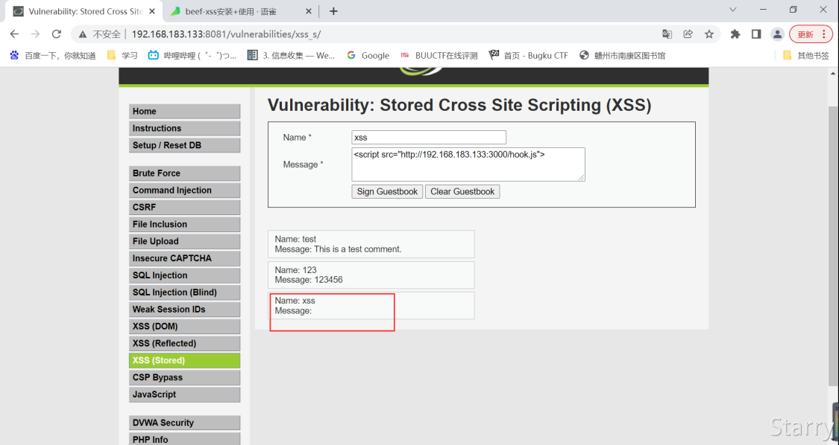Open DVWA Security page
Screen dimensions: 839x445
[x=185, y=423]
